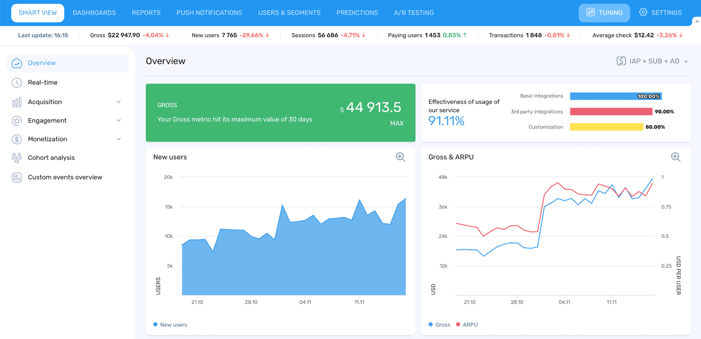
Task: Select the Cohort analysis people icon
Action: pyautogui.click(x=17, y=158)
